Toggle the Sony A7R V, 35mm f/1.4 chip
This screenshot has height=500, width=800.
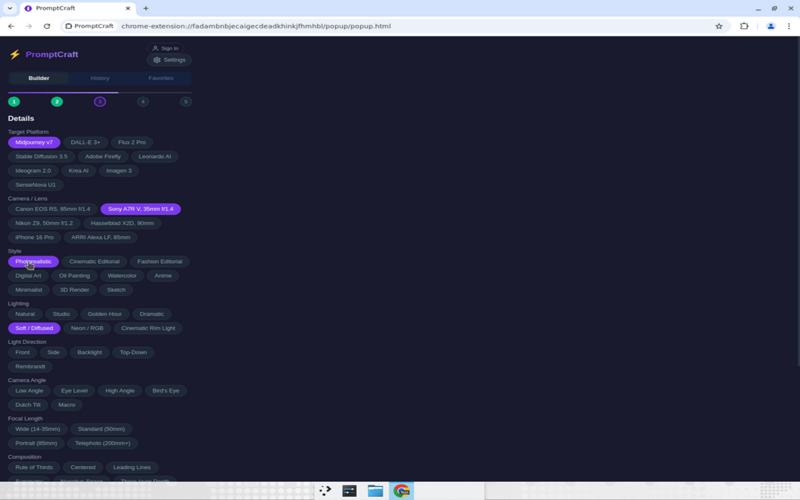141,209
